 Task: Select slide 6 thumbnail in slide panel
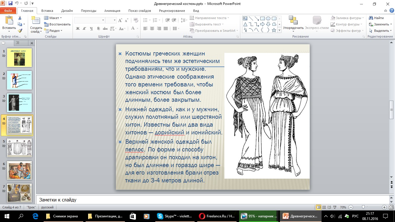tap(19, 170)
